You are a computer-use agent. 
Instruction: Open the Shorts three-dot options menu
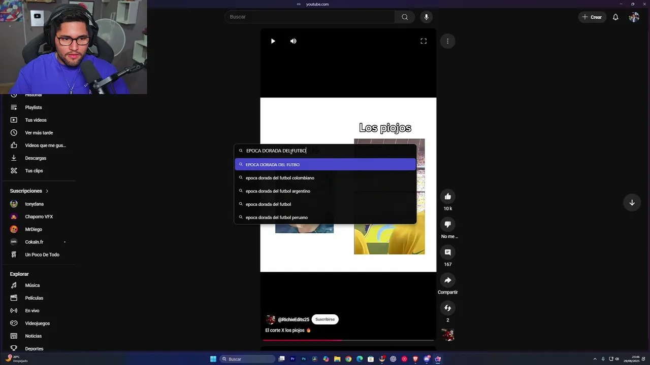pyautogui.click(x=447, y=41)
